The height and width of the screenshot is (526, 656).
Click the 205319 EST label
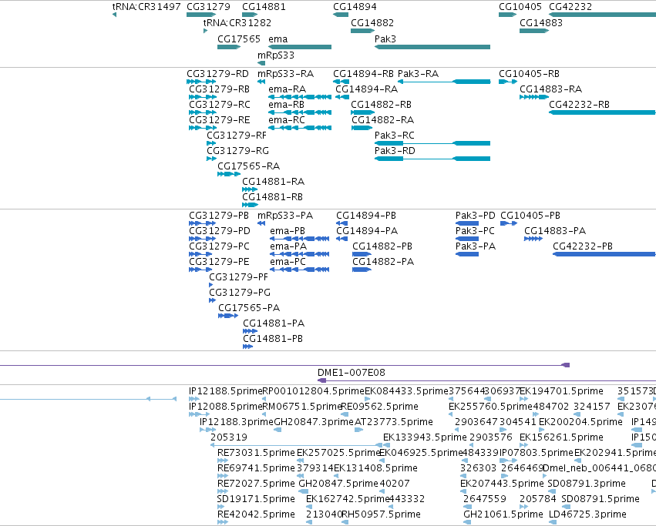click(228, 437)
